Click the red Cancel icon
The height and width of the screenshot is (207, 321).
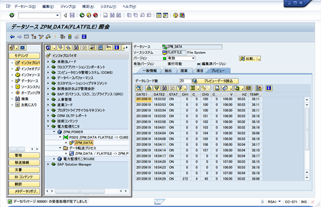pos(96,15)
